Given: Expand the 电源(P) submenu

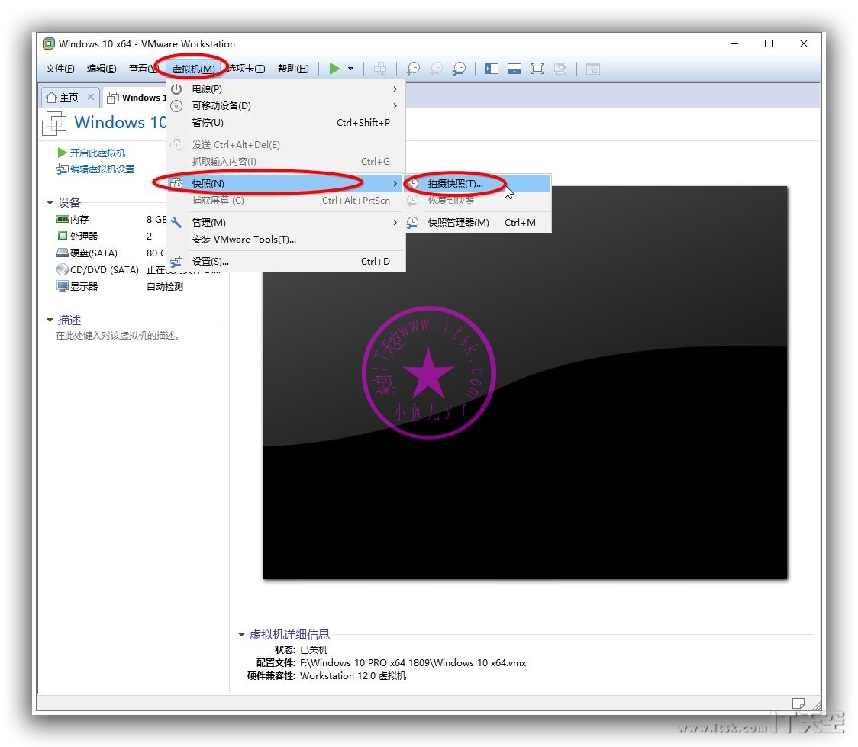Looking at the screenshot, I should [x=286, y=89].
